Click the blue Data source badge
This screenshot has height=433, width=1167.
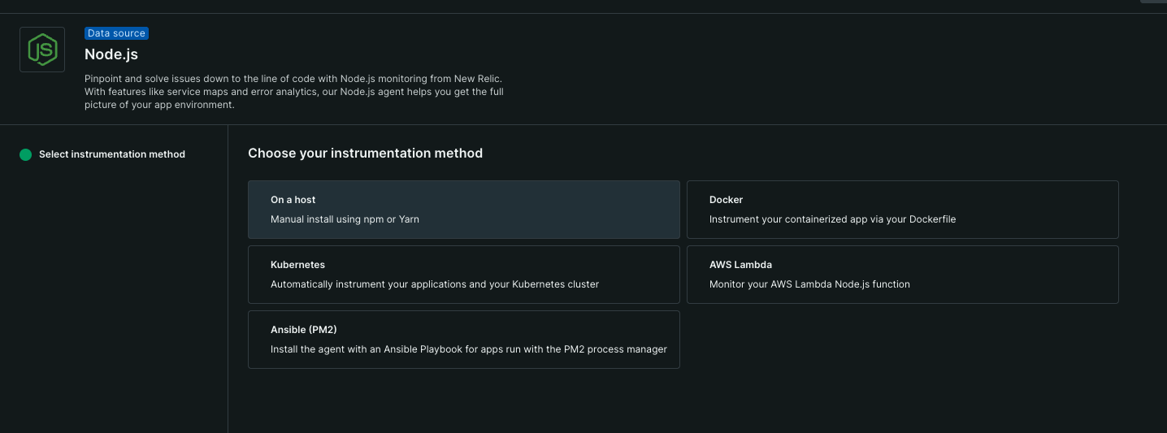point(116,33)
